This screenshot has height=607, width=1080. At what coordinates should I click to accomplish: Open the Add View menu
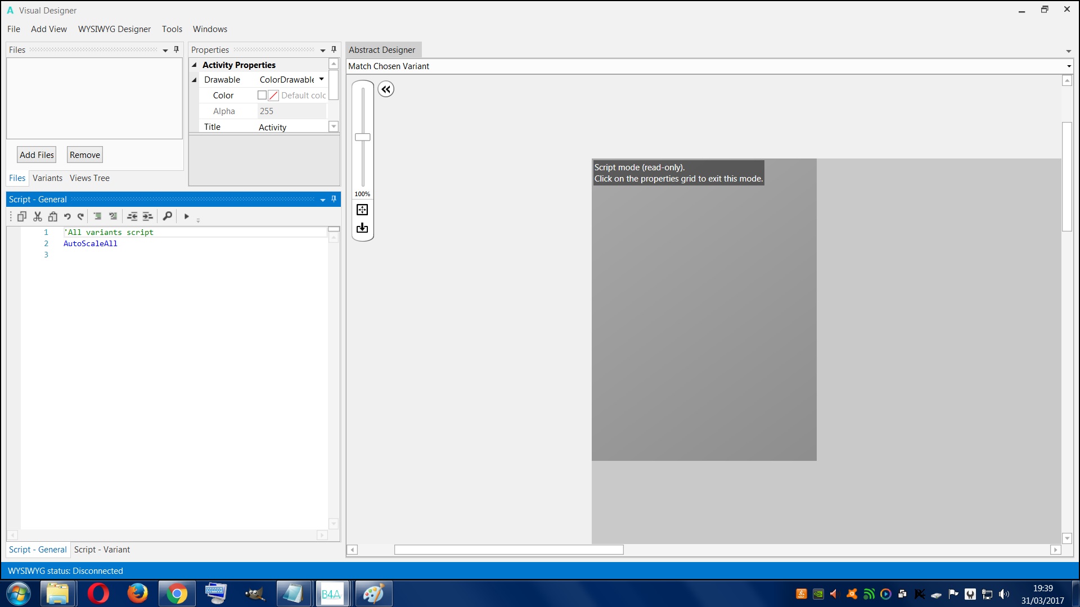click(x=49, y=29)
